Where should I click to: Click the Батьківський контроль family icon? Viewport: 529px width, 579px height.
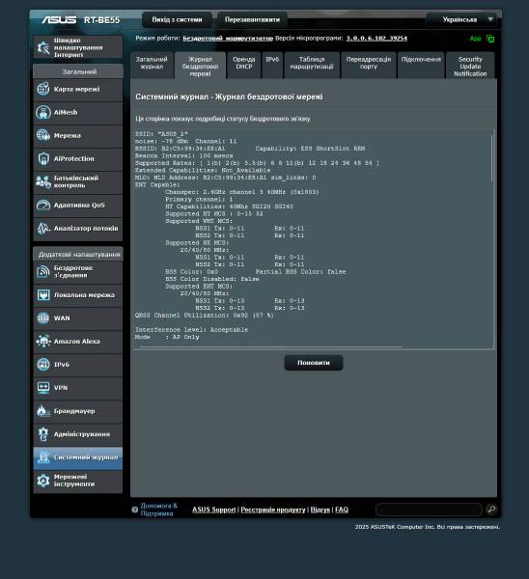coord(43,181)
